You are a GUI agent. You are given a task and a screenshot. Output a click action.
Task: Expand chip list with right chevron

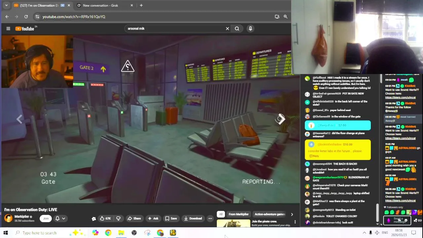pos(292,214)
